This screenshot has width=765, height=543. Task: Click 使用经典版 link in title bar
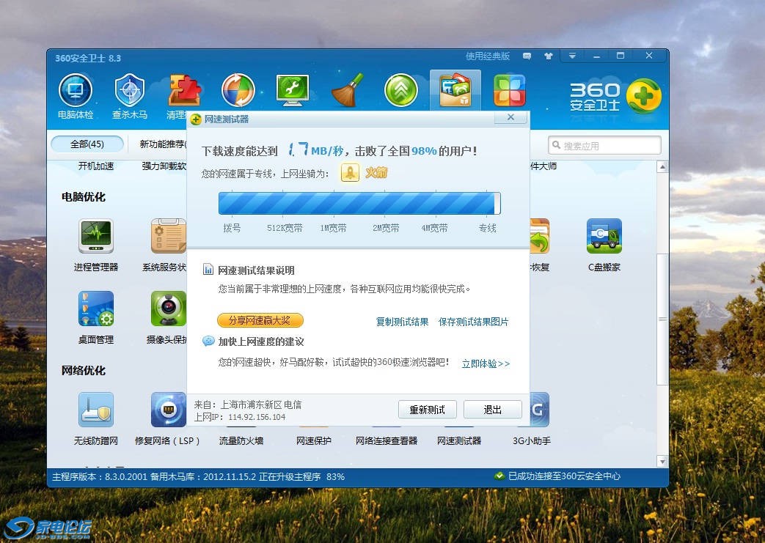(488, 56)
